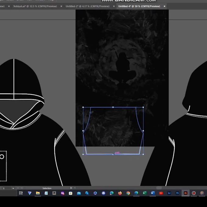
Task: Open the notepad-style icon beside File Explorer
Action: (46, 193)
